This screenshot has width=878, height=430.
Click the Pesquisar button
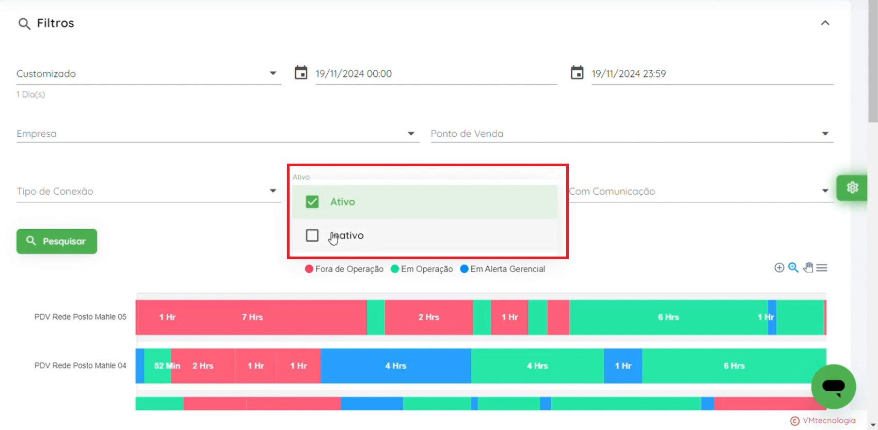point(57,241)
